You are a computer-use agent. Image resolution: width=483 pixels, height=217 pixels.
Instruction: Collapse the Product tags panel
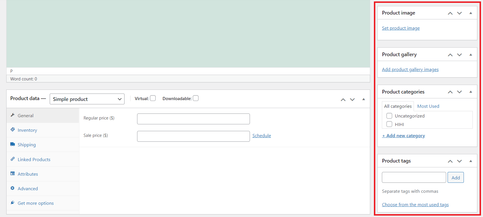[x=471, y=161]
